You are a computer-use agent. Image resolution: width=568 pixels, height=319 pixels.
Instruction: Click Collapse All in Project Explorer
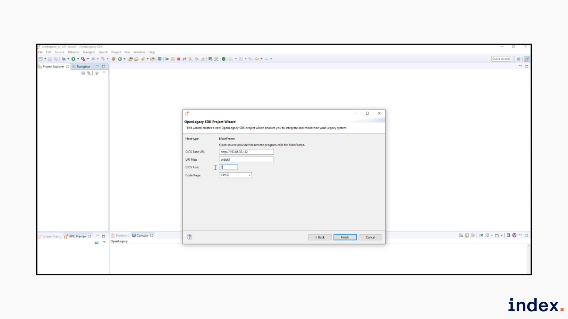coord(83,73)
